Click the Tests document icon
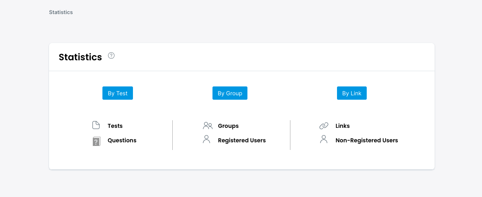The image size is (482, 197). (x=96, y=125)
